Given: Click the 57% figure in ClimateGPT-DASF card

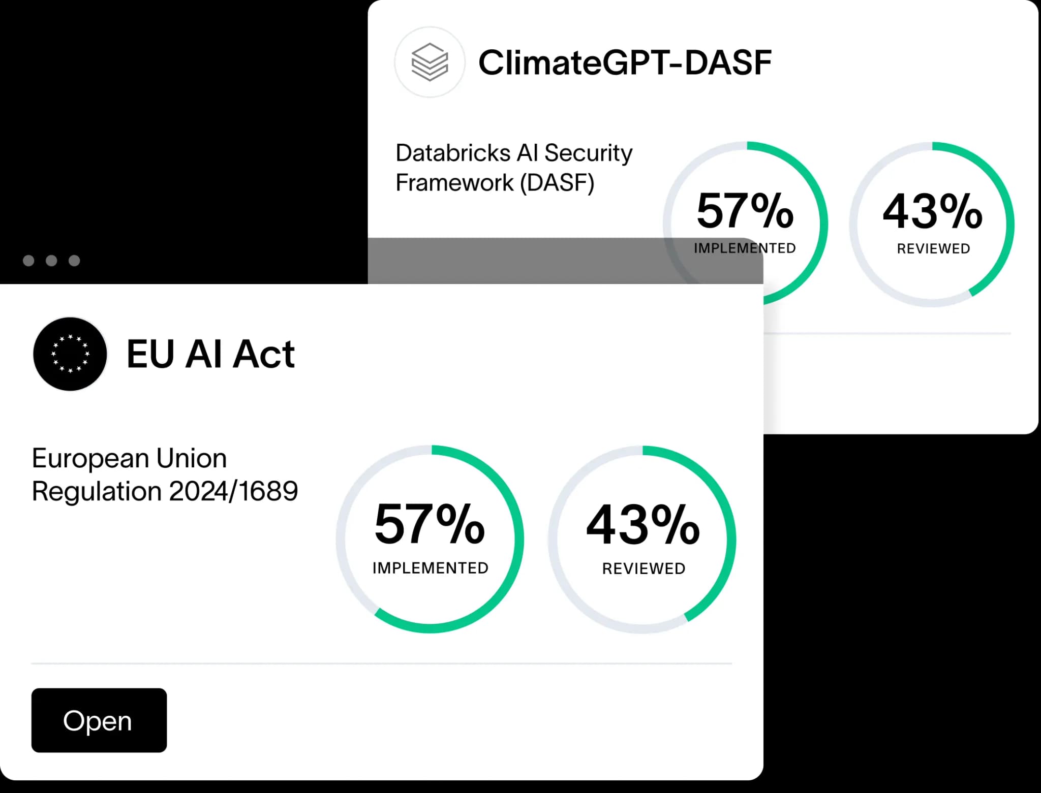Looking at the screenshot, I should 745,211.
